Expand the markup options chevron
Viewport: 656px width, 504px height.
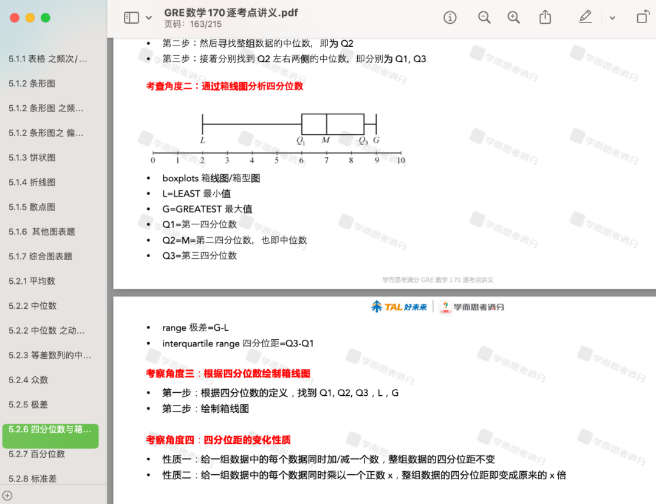(612, 18)
